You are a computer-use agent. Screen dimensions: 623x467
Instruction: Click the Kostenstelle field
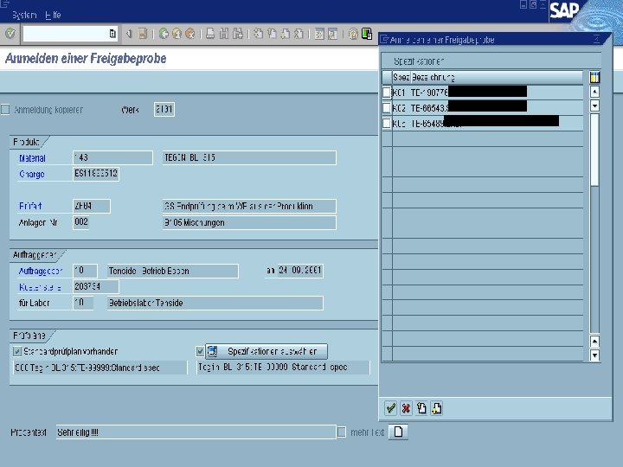pos(96,287)
